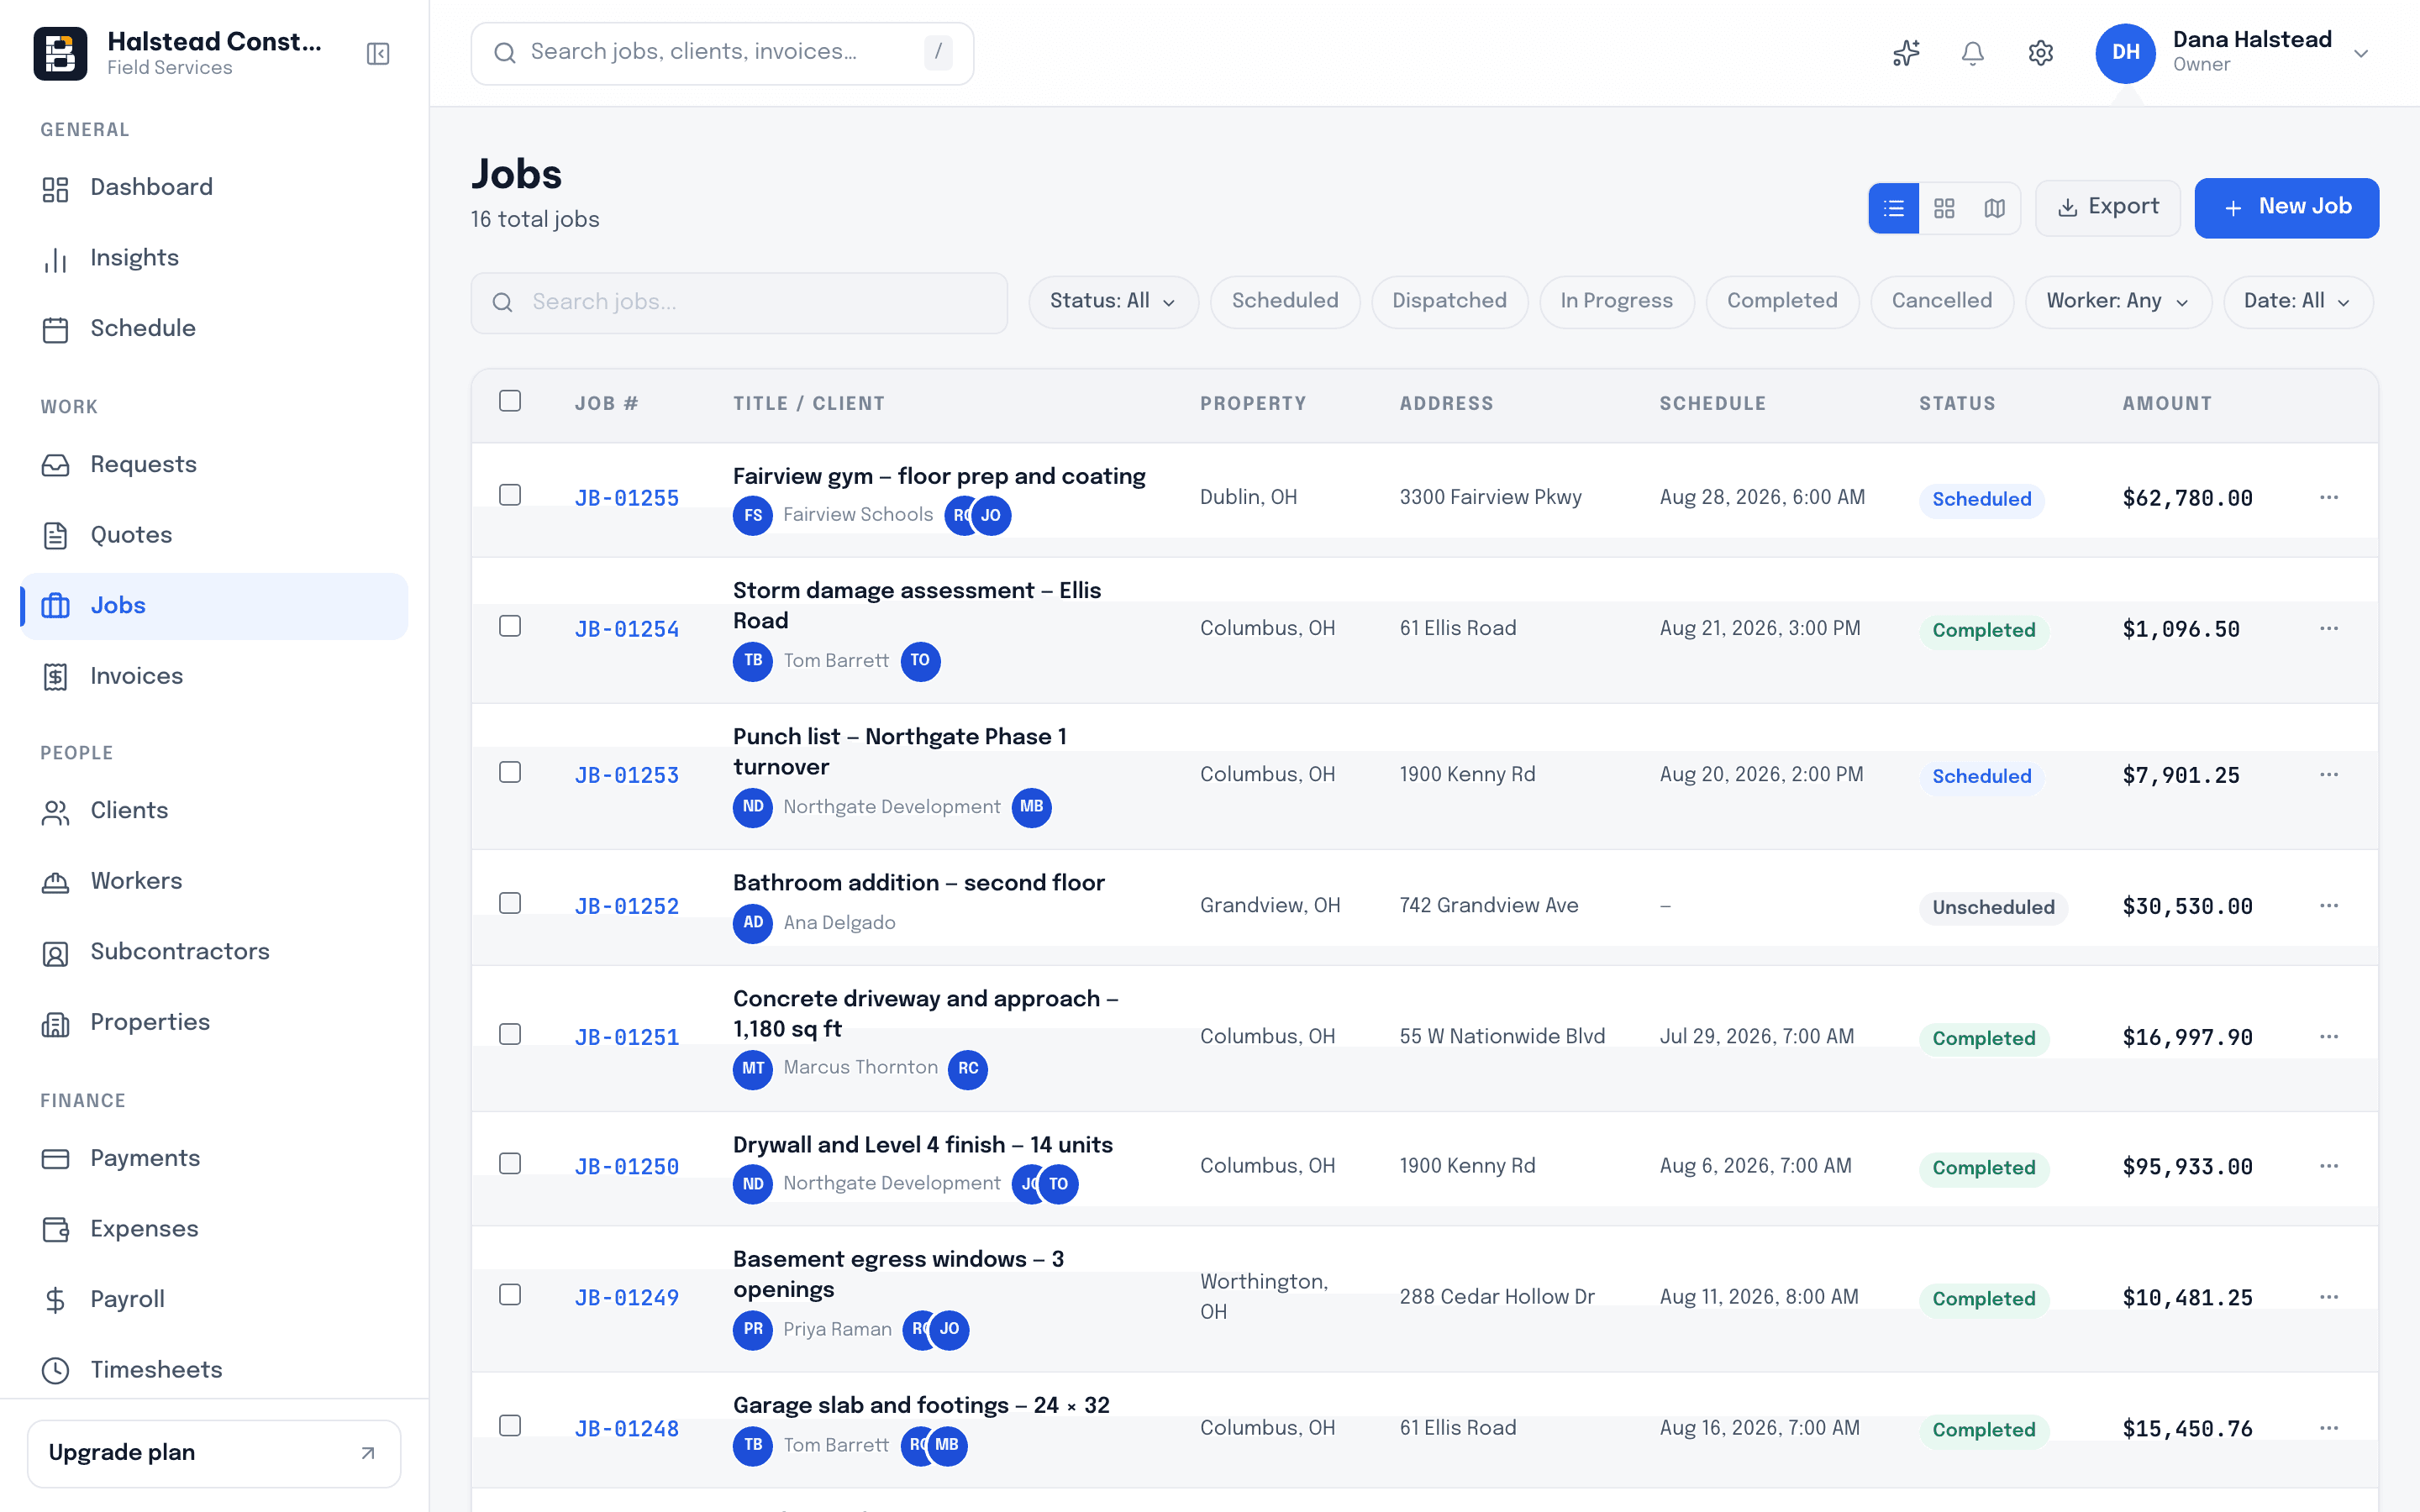This screenshot has height=1512, width=2420.
Task: Open the Date: All dropdown
Action: click(x=2297, y=302)
